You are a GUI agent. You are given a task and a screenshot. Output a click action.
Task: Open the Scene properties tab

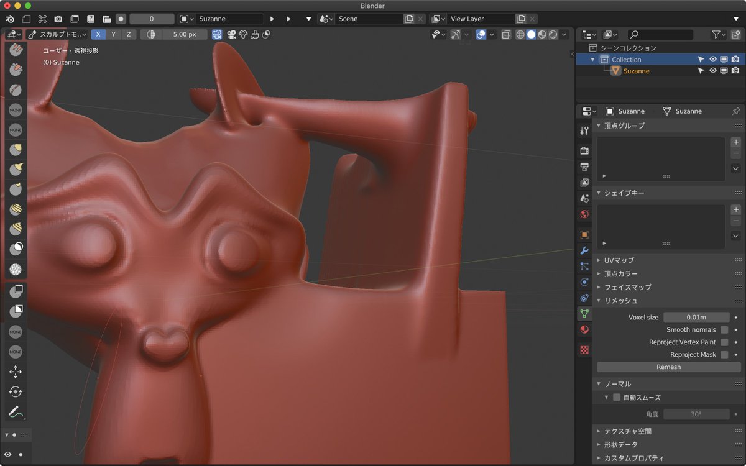coord(584,198)
